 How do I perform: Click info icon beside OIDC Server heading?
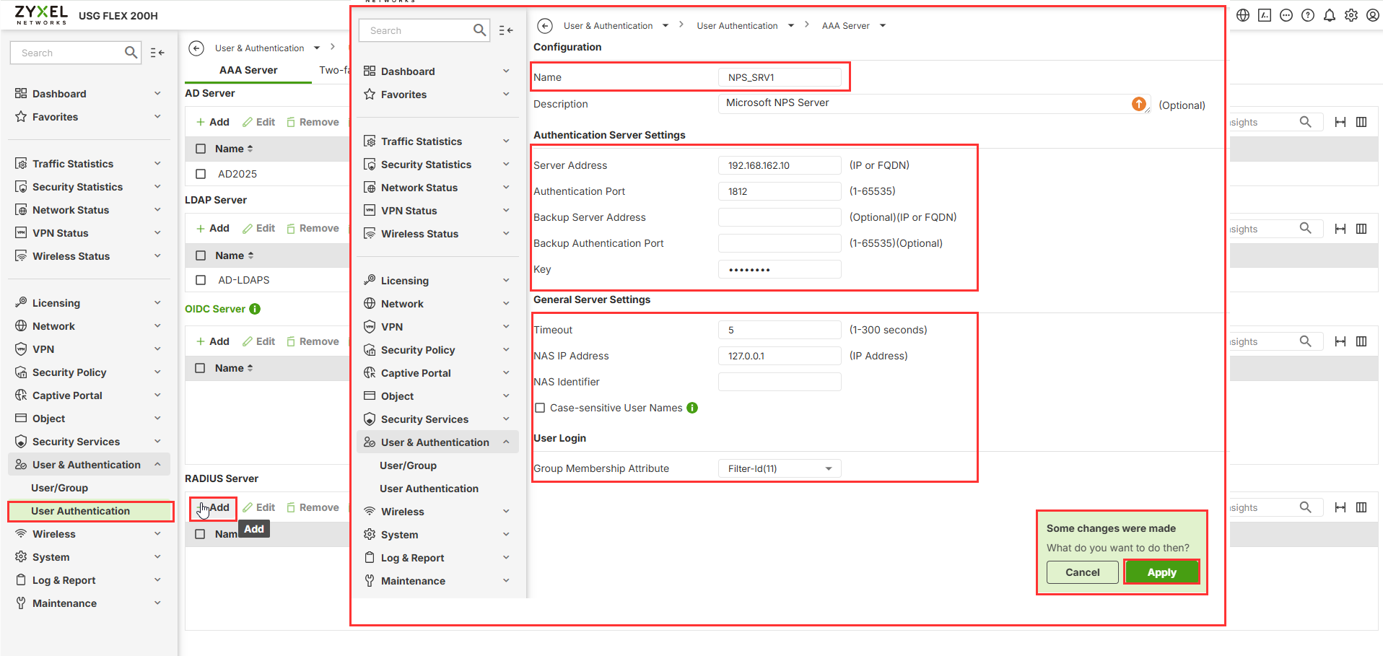[255, 309]
